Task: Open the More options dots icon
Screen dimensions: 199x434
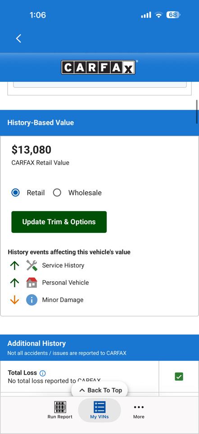Action: point(139,407)
